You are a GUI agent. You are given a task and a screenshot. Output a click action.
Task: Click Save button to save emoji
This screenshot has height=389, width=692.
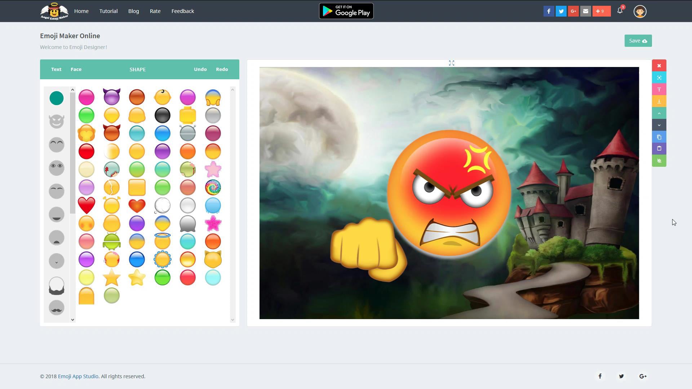[638, 40]
